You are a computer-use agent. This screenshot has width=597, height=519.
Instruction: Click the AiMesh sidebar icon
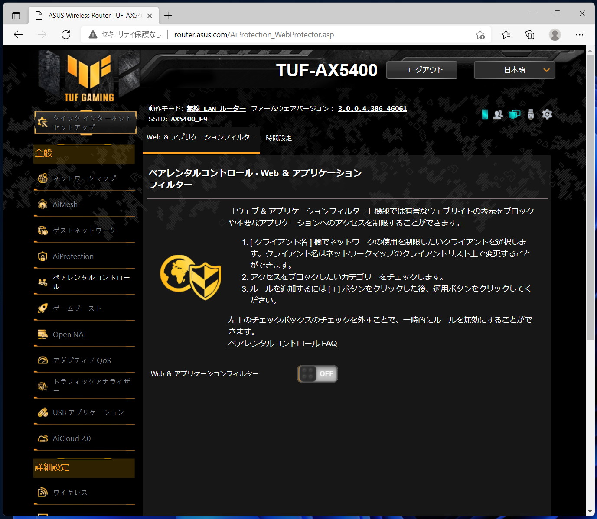42,204
